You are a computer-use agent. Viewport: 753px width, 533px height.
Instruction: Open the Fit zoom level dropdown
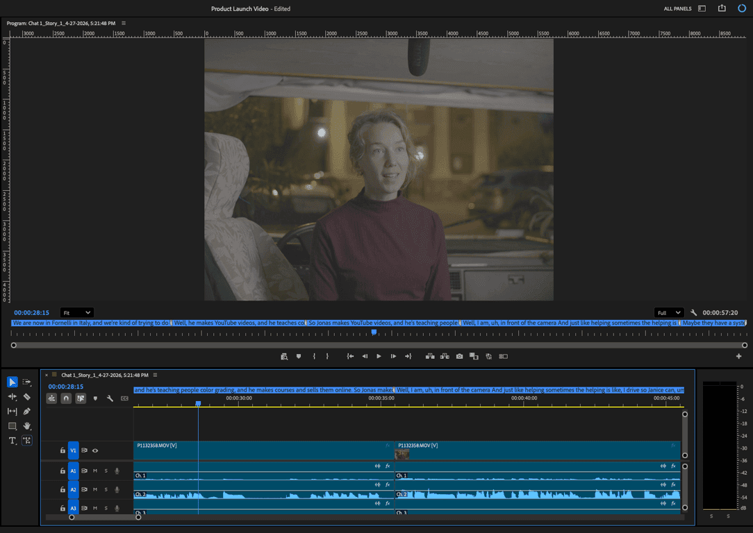[76, 313]
